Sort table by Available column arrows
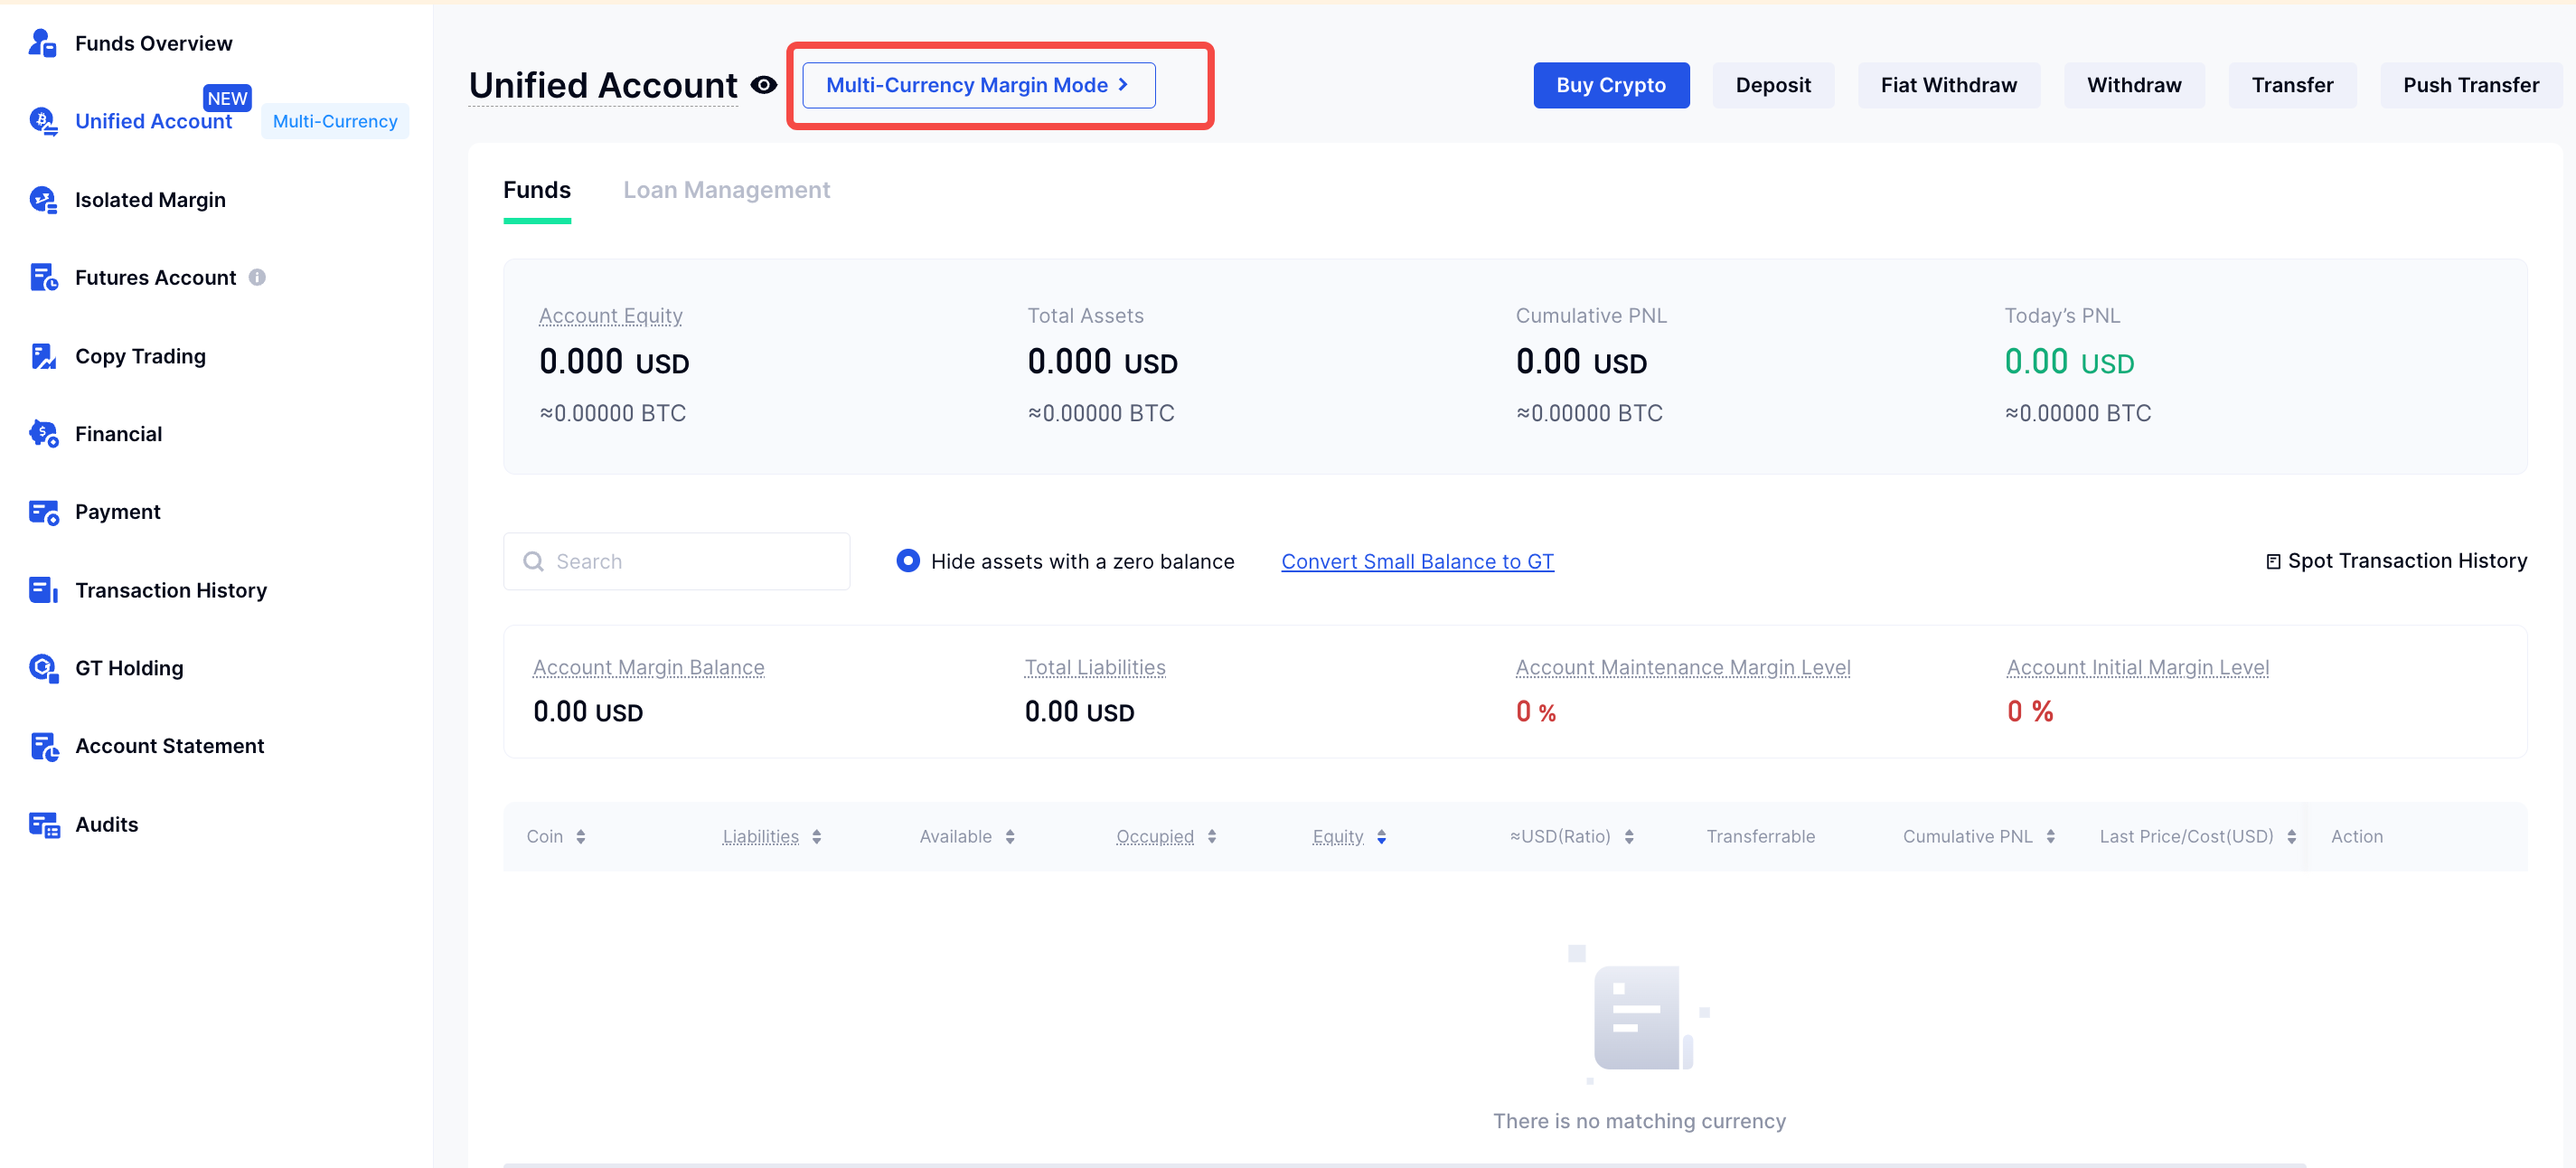 pyautogui.click(x=1010, y=837)
